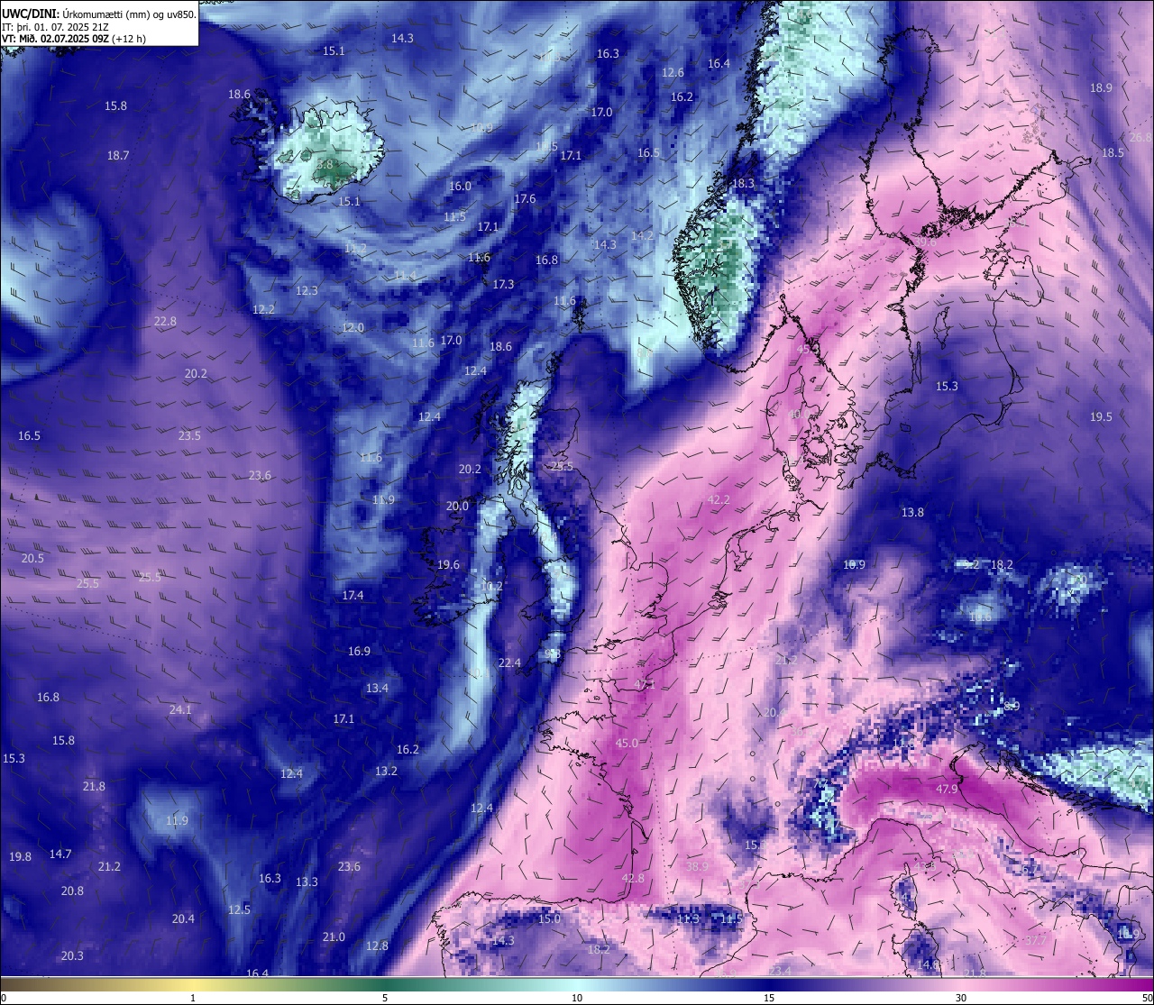Screen dimensions: 1154x1005
Task: Click the 16.0 value on the map
Action: 460,186
